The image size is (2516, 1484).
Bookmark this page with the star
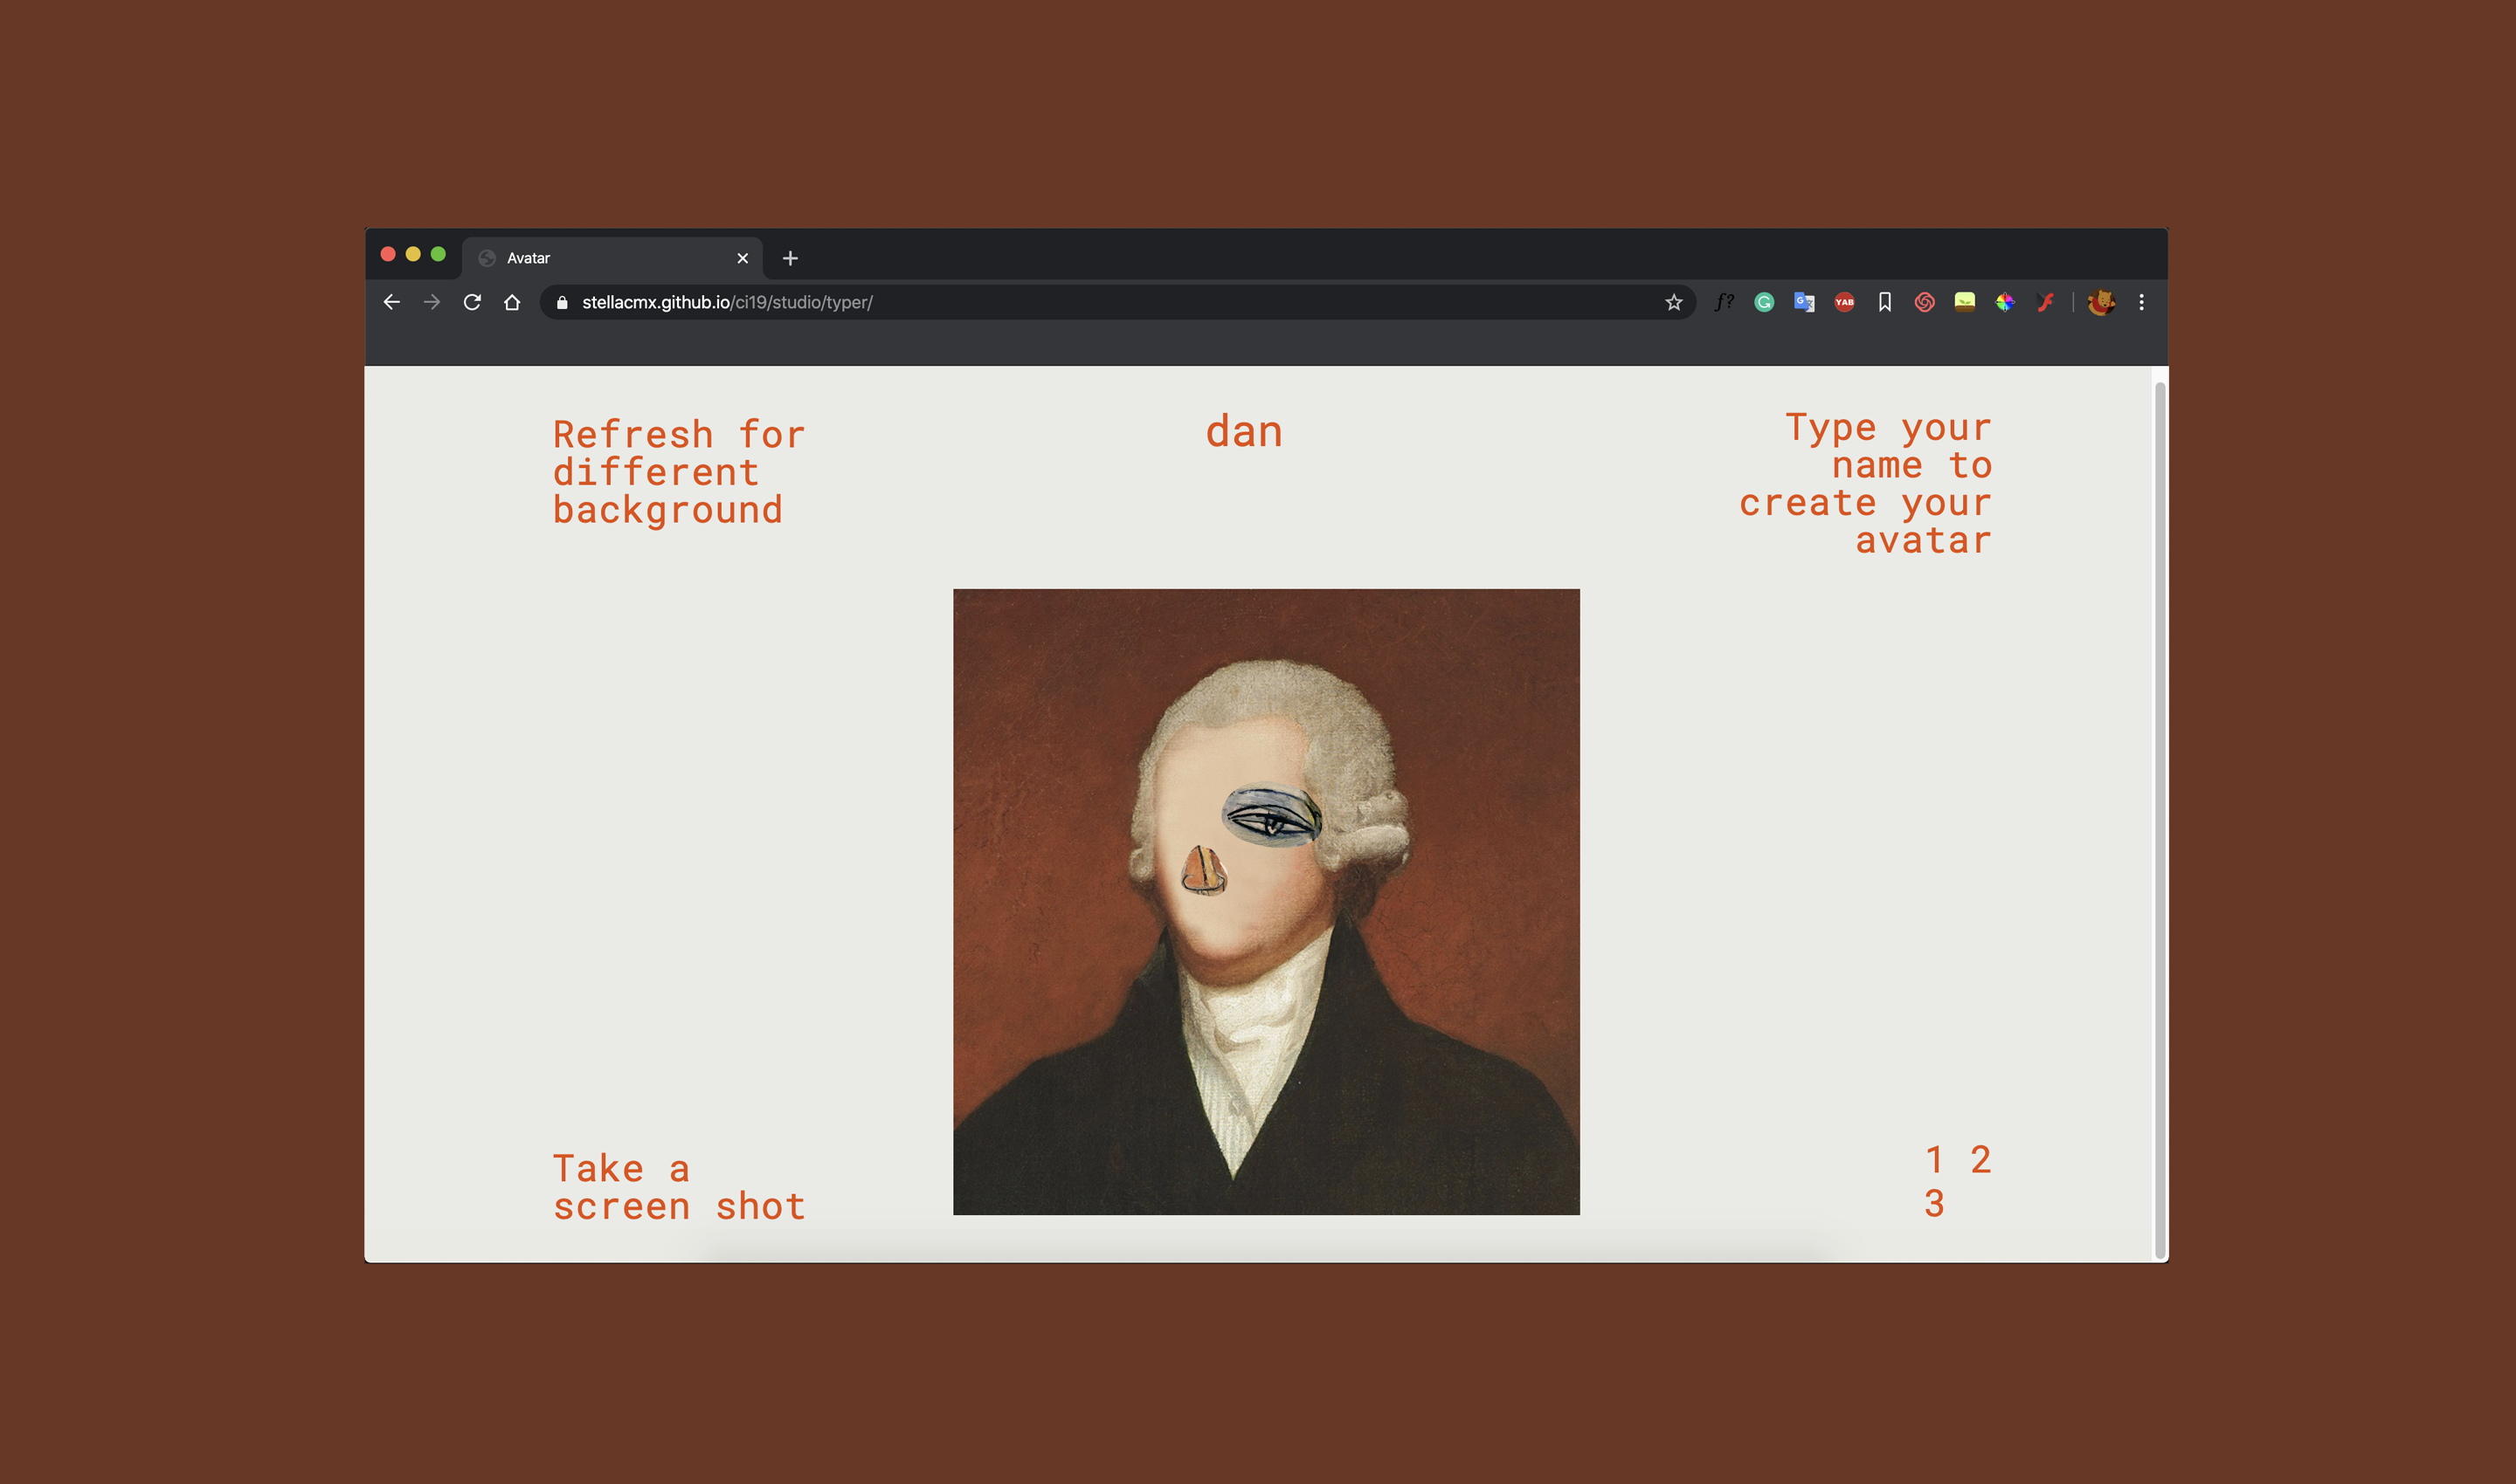(x=1673, y=302)
